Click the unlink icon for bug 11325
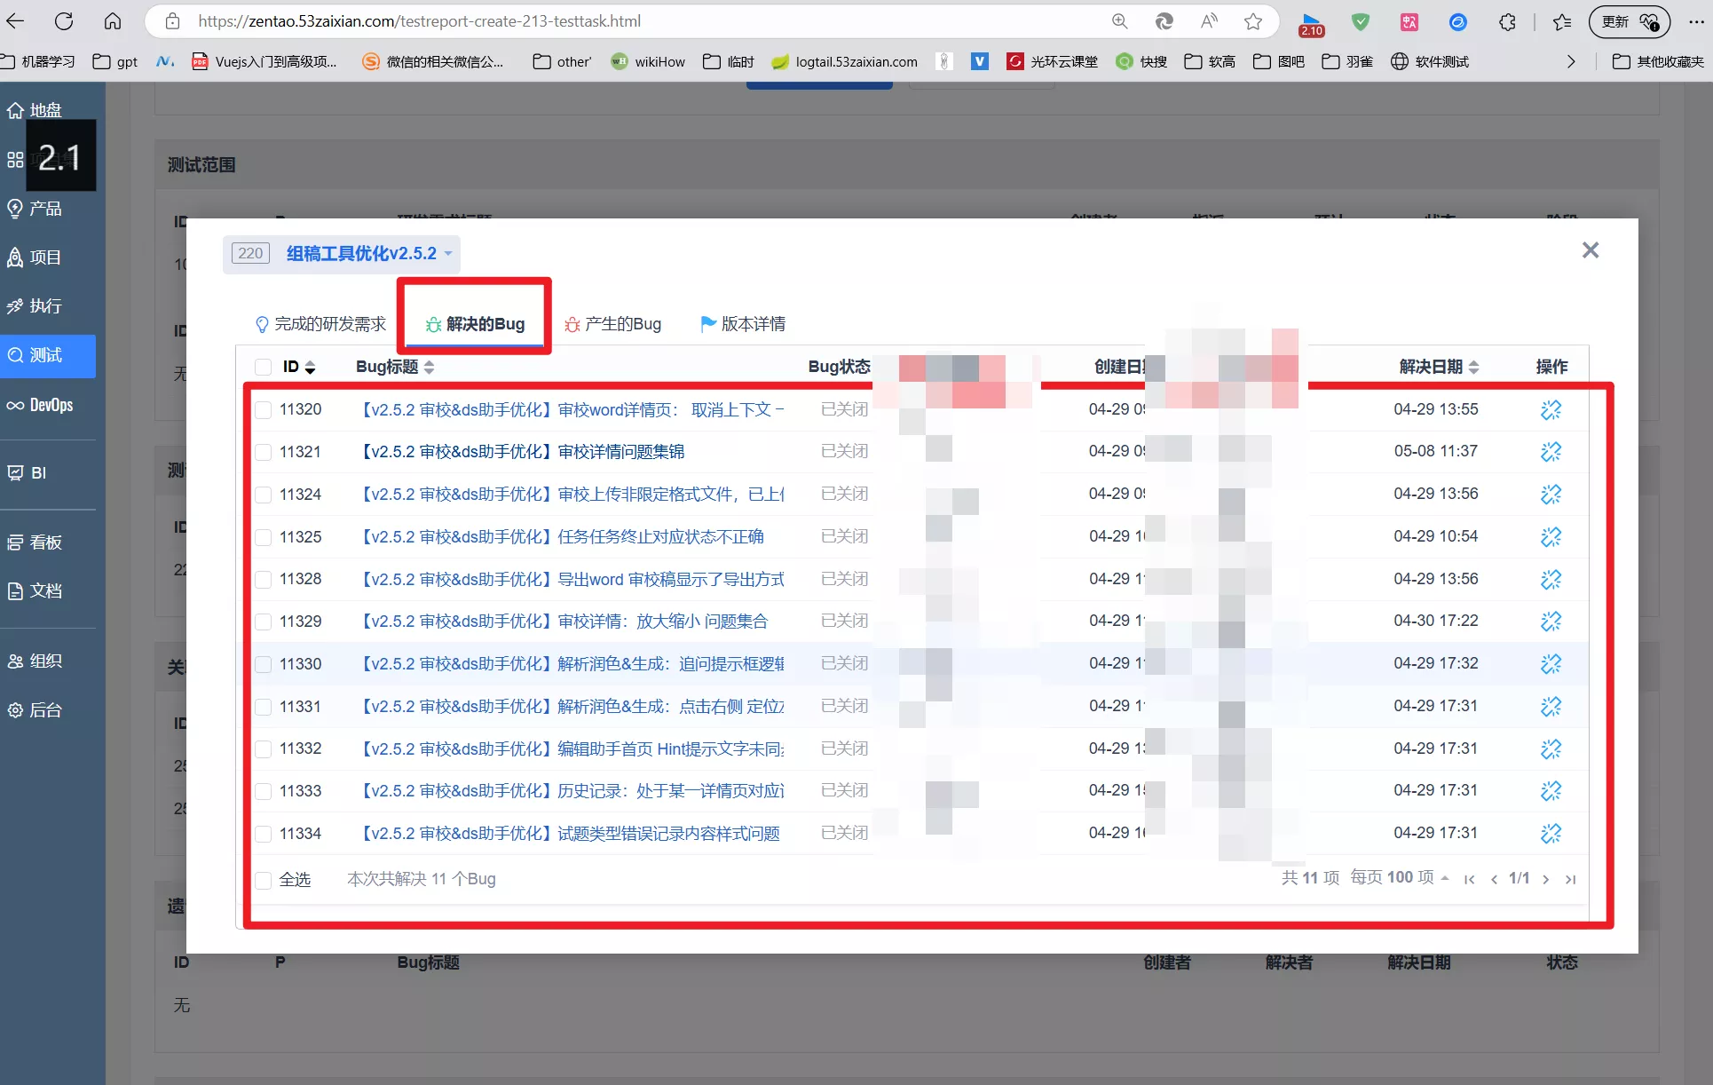 coord(1551,536)
